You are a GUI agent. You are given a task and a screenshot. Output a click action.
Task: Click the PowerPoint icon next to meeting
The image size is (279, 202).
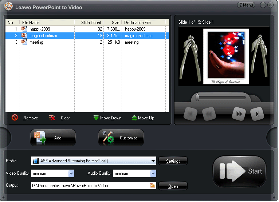(24, 42)
